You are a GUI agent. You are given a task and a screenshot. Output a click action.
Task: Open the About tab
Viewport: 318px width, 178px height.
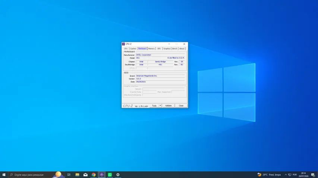click(182, 49)
